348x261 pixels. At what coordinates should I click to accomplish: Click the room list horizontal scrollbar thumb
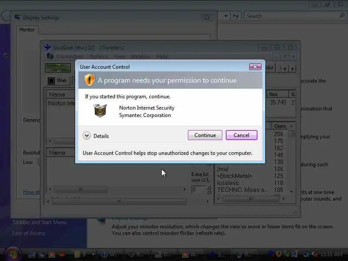click(x=251, y=199)
